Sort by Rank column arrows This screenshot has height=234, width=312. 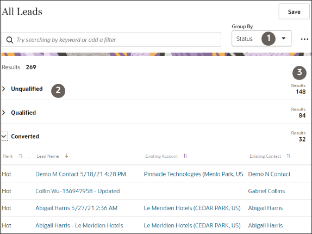tap(21, 156)
